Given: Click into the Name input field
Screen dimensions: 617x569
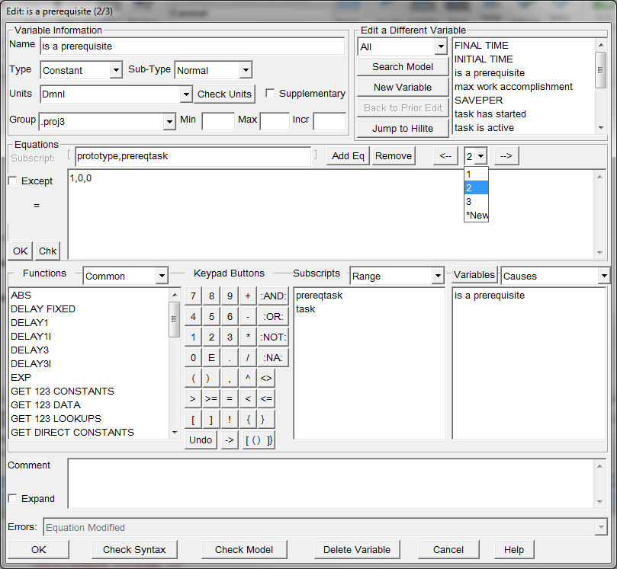Looking at the screenshot, I should pyautogui.click(x=192, y=46).
